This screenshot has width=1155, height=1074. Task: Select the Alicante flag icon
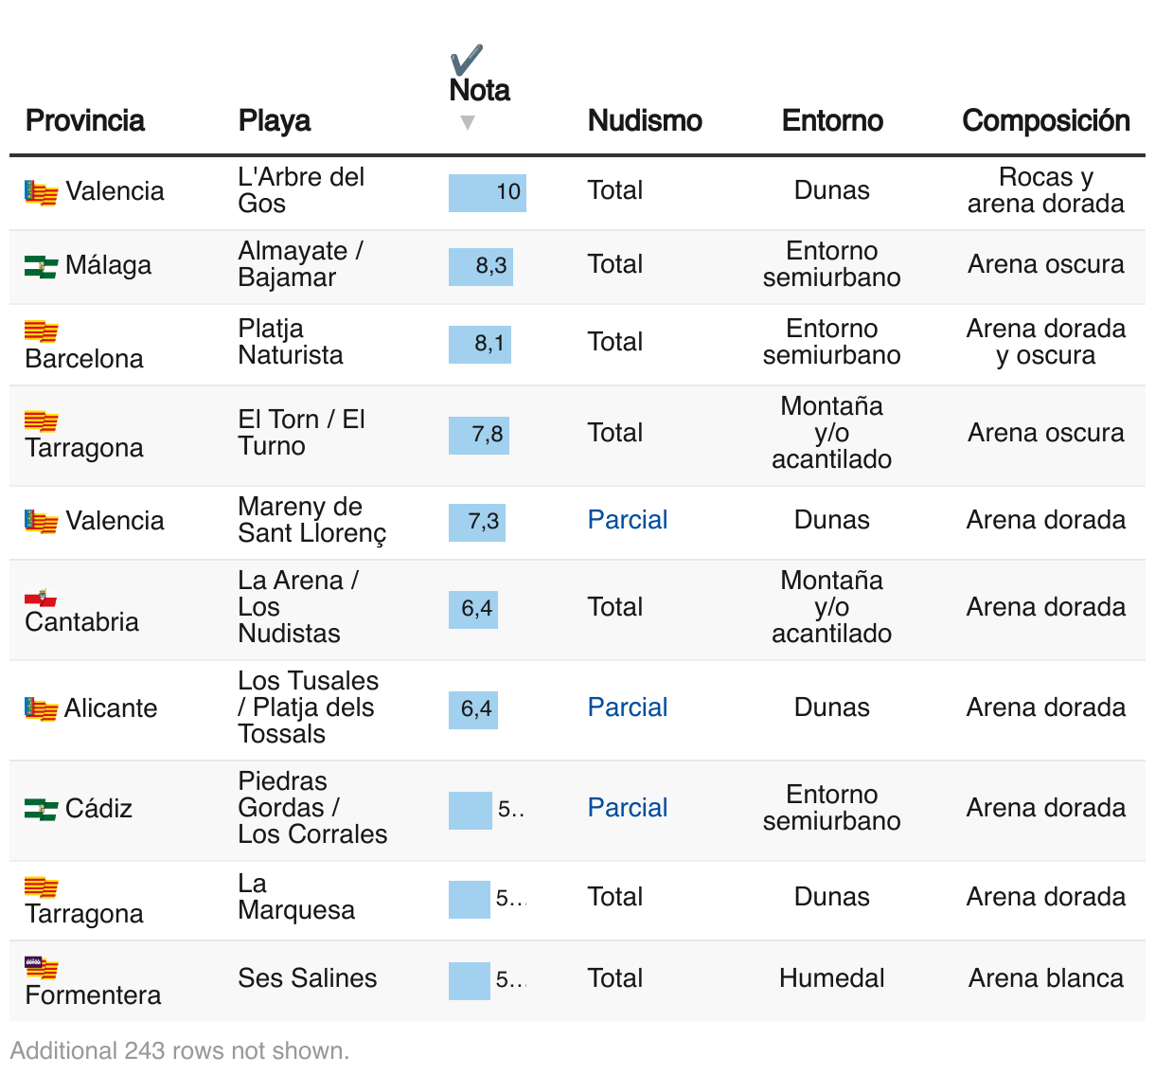[x=41, y=708]
